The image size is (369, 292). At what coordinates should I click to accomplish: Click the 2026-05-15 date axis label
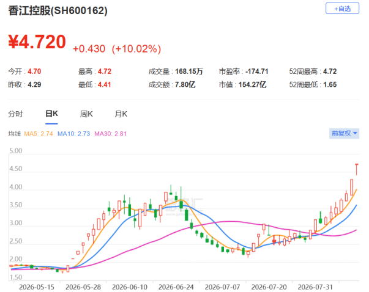37,287
